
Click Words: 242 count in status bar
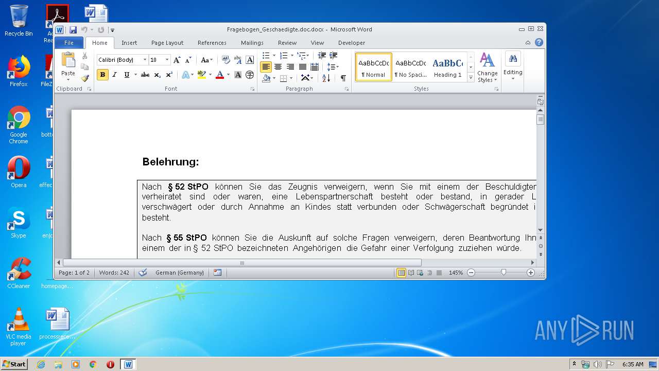tap(114, 273)
